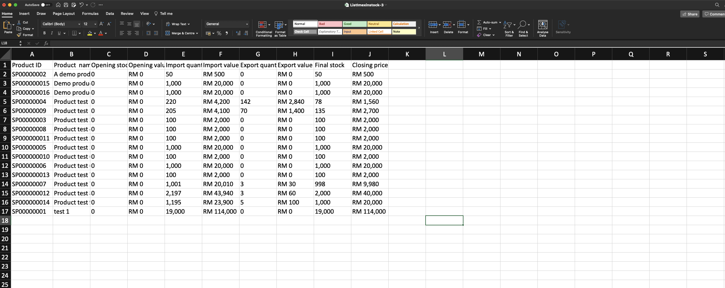This screenshot has width=725, height=288.
Task: Click the Analyse Data icon
Action: [x=542, y=29]
